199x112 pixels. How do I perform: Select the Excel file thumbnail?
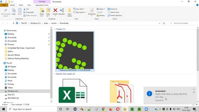click(73, 91)
